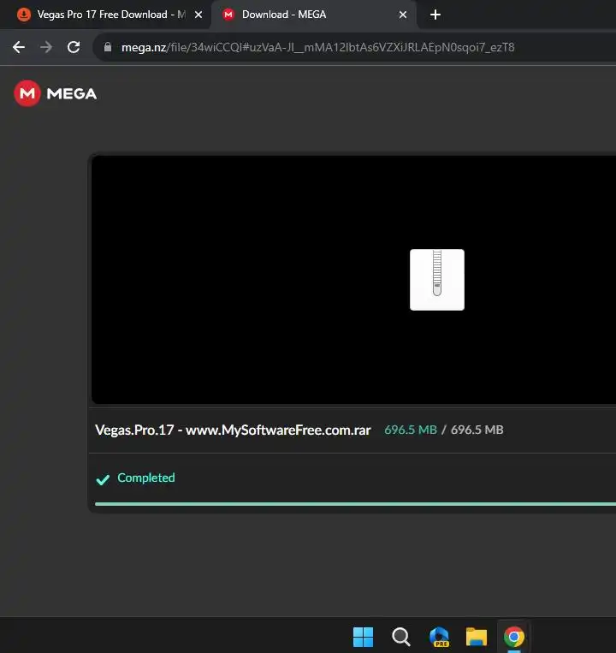Click the MEGA favicon on the active tab

[228, 15]
